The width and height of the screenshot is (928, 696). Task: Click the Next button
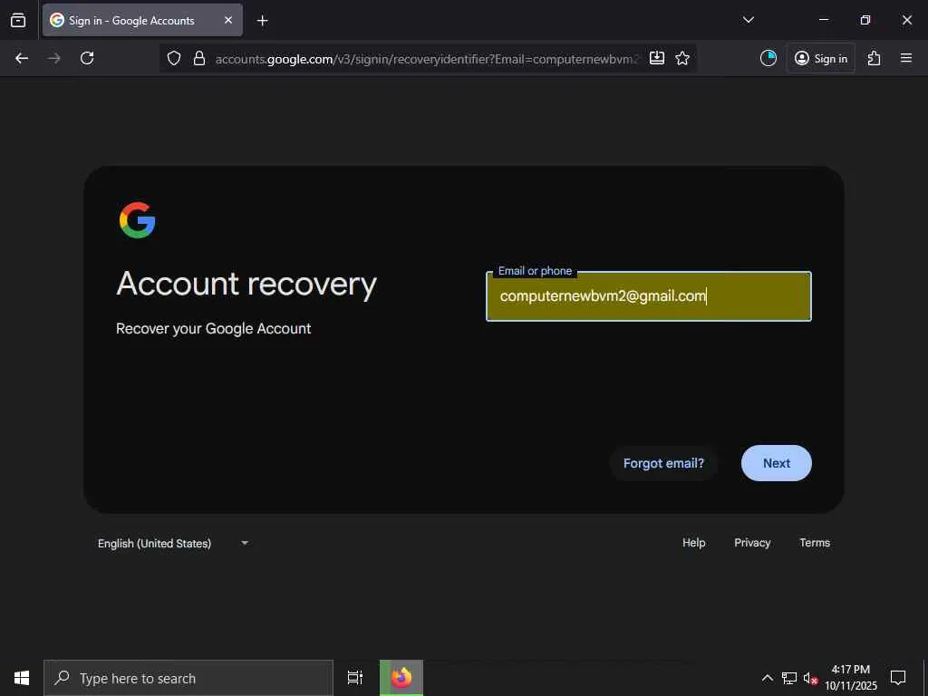coord(776,463)
